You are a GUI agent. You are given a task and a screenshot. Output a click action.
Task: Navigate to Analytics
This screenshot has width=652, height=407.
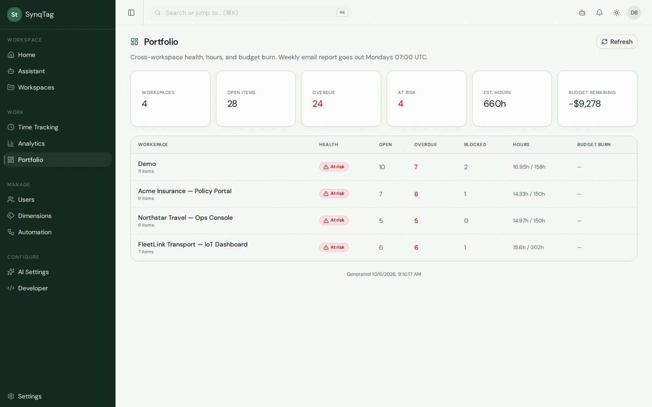[x=58, y=143]
